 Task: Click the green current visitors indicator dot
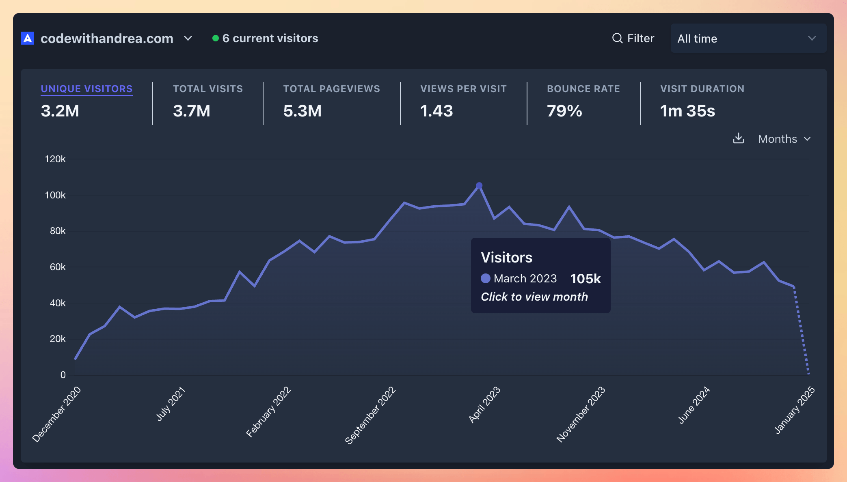point(216,37)
